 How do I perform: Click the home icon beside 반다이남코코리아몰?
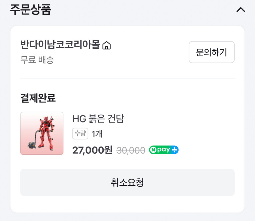point(107,45)
